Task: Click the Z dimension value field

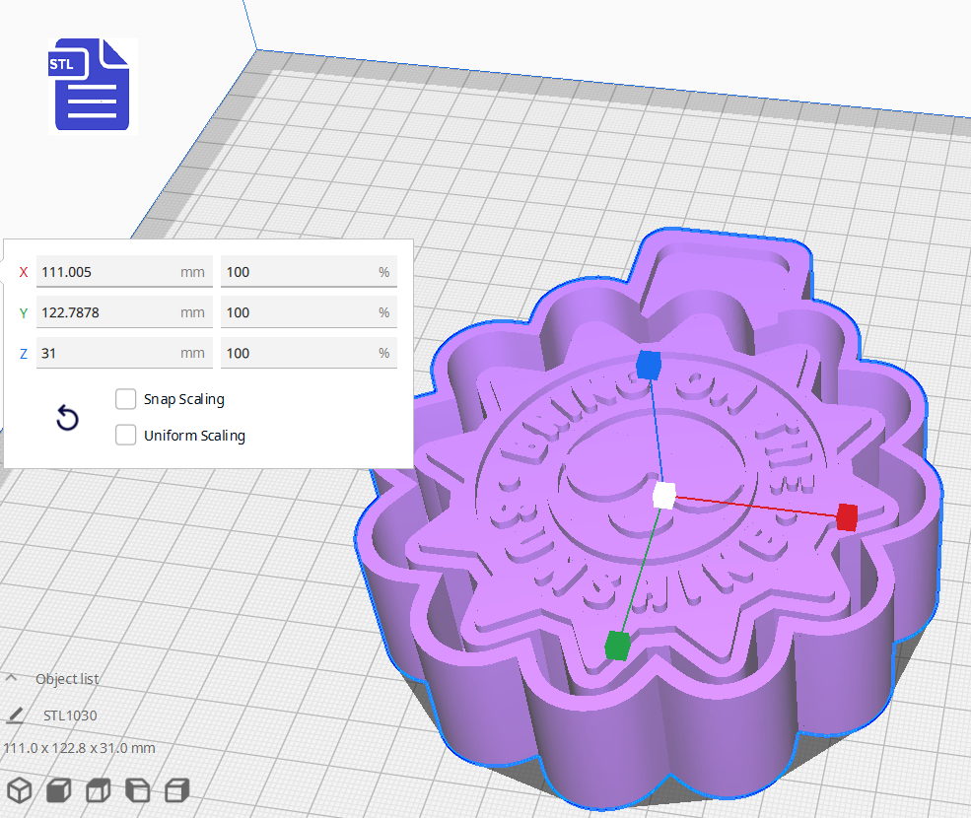Action: (x=123, y=352)
